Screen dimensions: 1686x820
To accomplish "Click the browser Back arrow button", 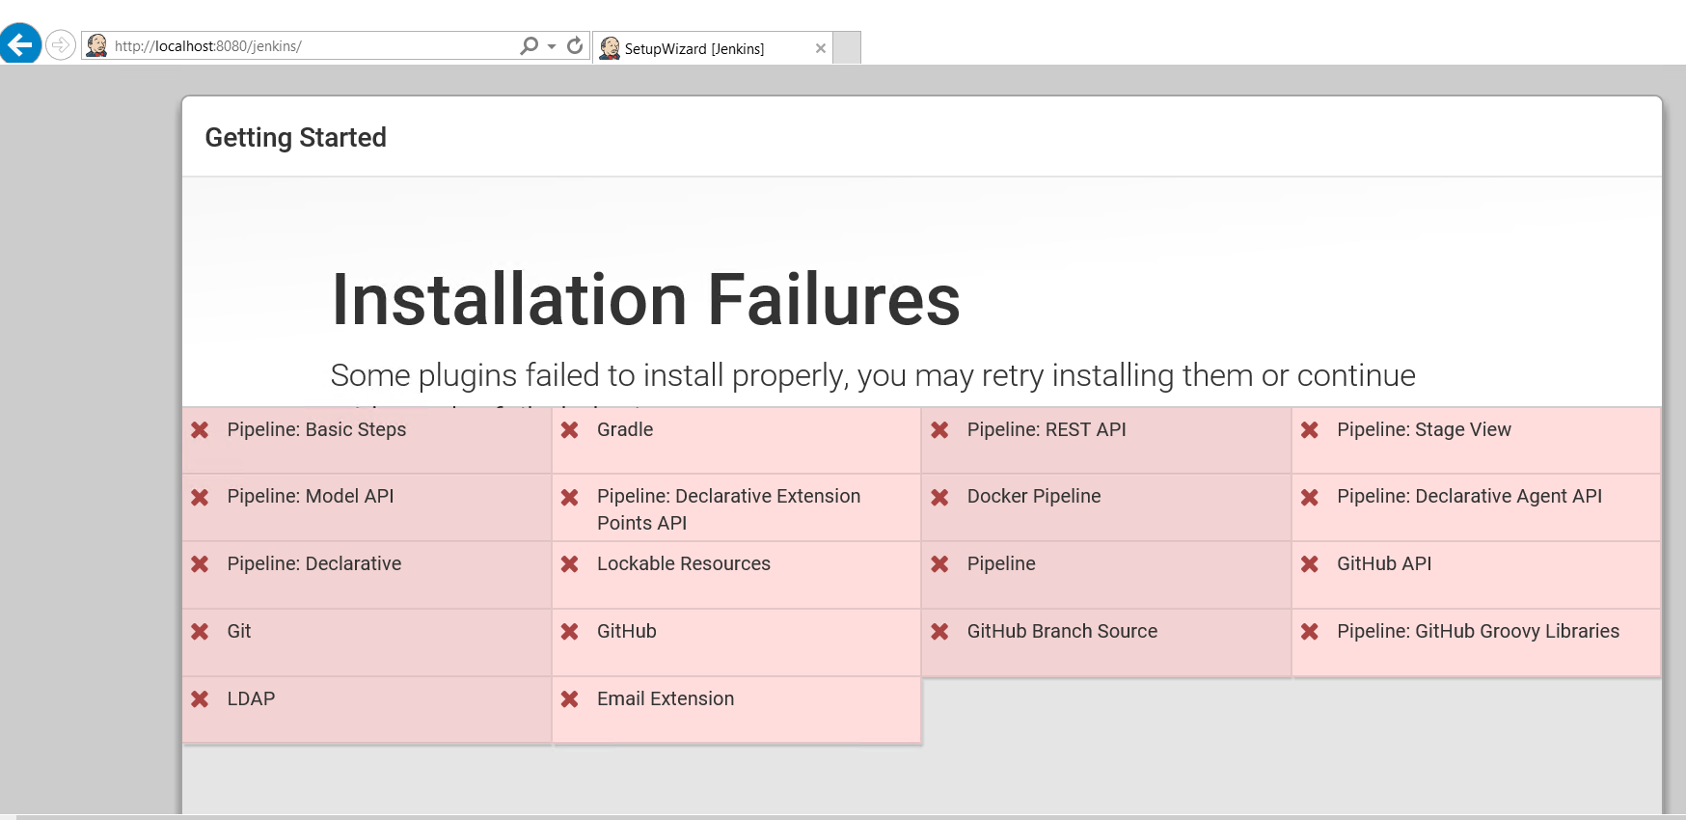I will [20, 43].
